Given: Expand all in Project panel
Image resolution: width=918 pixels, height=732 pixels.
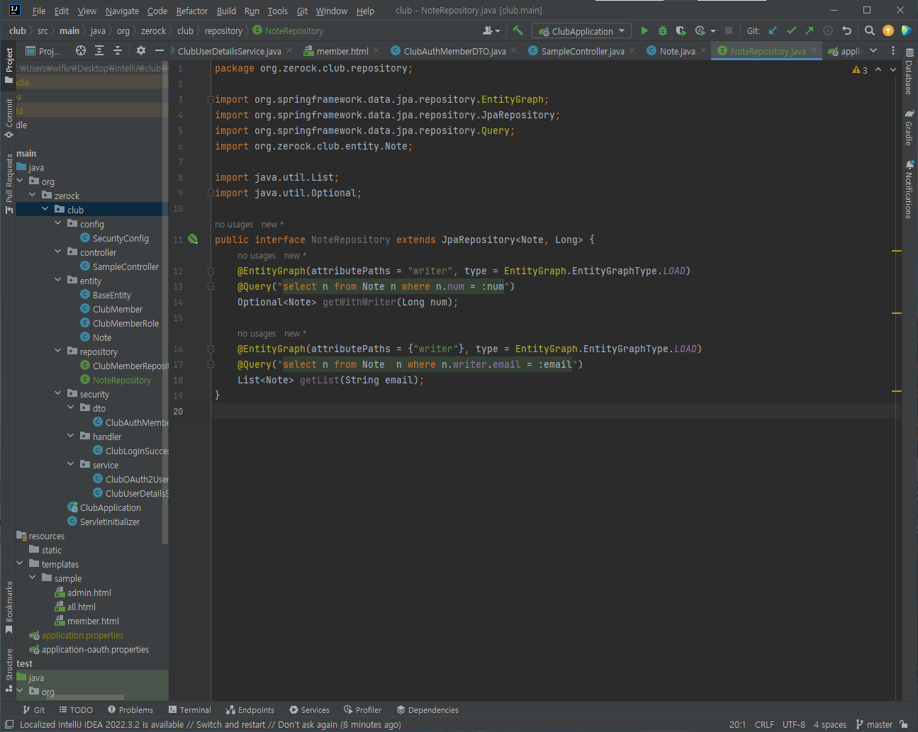Looking at the screenshot, I should [99, 50].
